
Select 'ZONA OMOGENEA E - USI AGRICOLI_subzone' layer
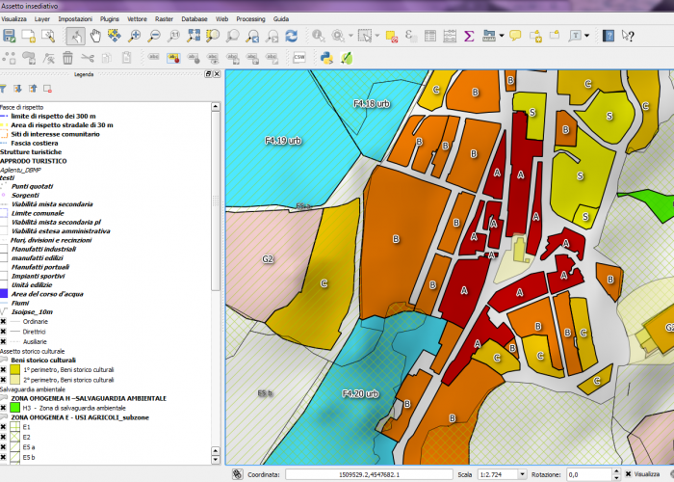(x=80, y=417)
